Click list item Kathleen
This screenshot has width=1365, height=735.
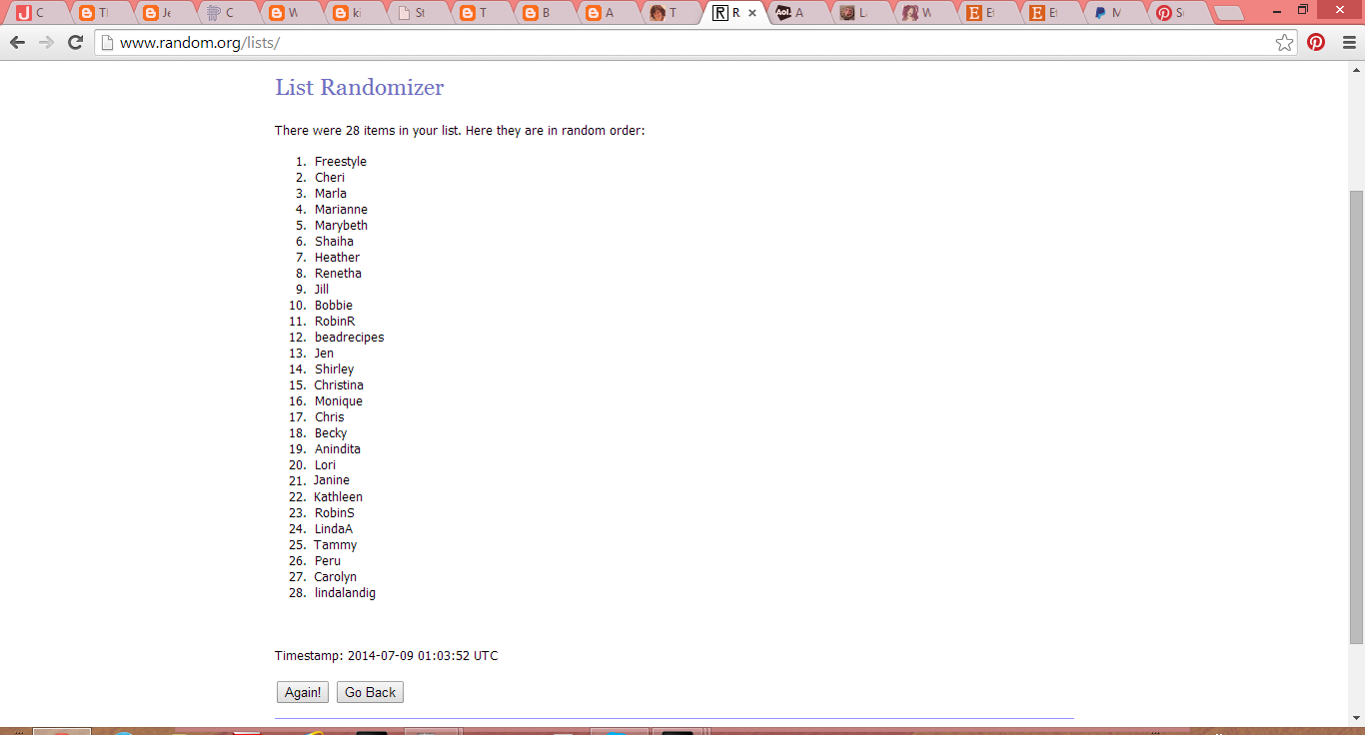[x=338, y=497]
